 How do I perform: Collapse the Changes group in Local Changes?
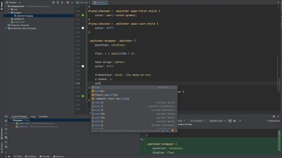[10, 120]
